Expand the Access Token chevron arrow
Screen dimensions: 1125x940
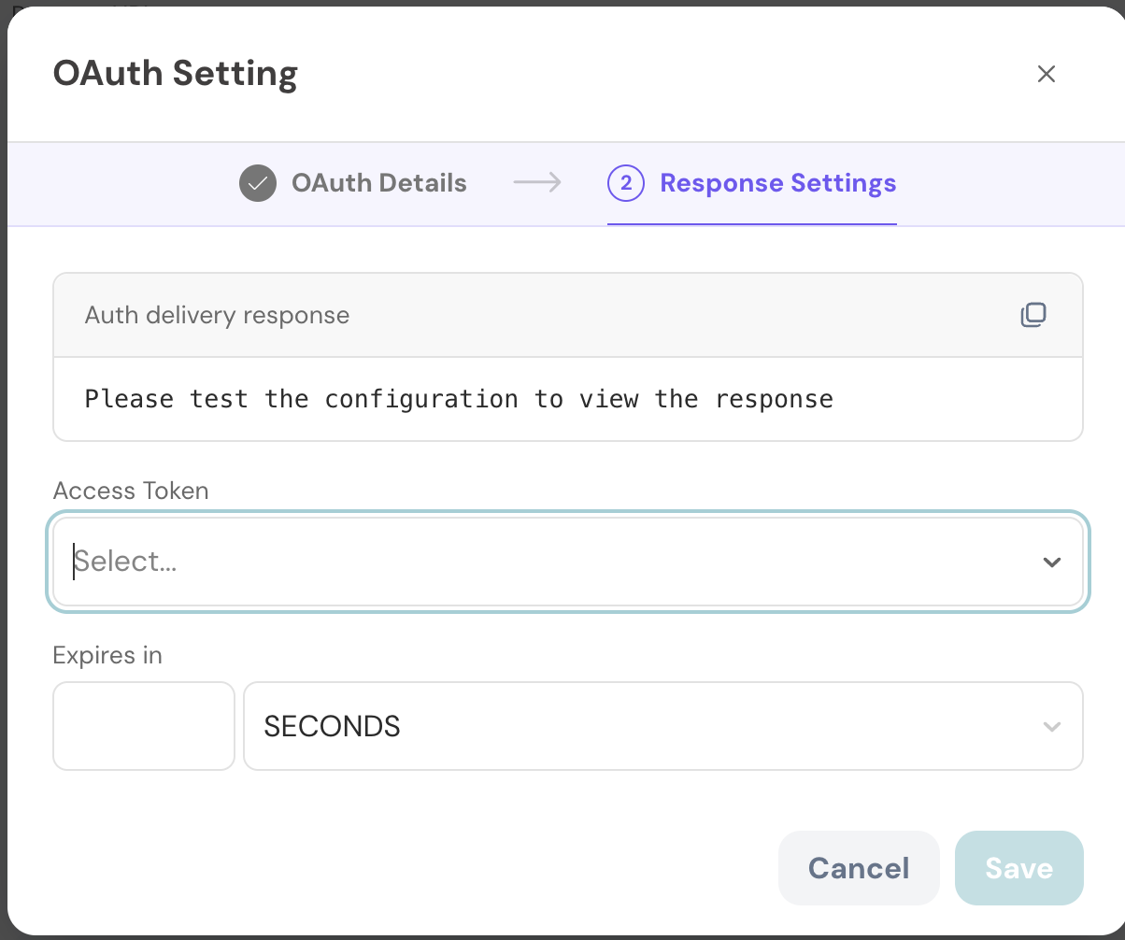pyautogui.click(x=1052, y=562)
